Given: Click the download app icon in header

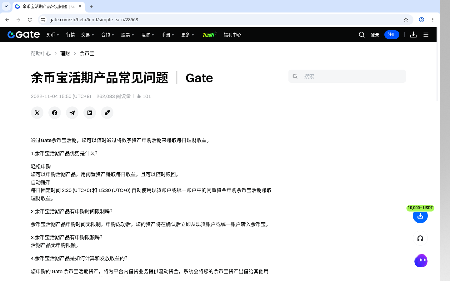Looking at the screenshot, I should pyautogui.click(x=413, y=35).
